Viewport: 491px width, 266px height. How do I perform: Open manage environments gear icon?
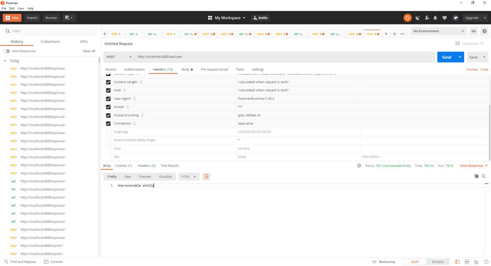[x=484, y=31]
